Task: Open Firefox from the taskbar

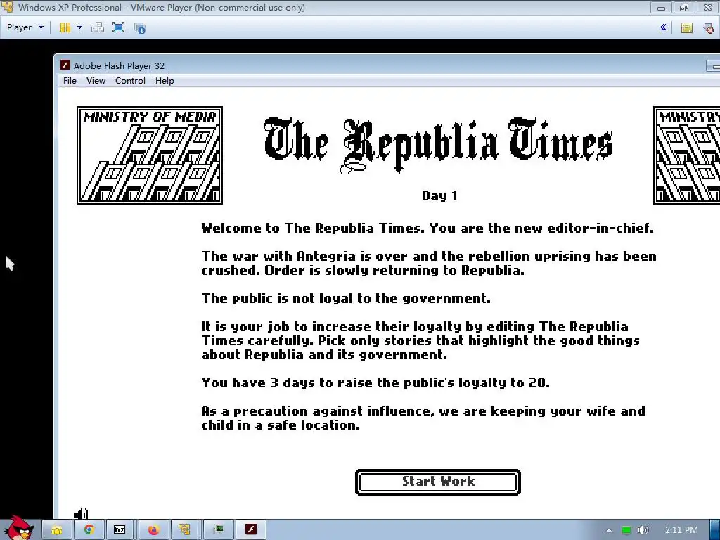Action: pos(153,530)
